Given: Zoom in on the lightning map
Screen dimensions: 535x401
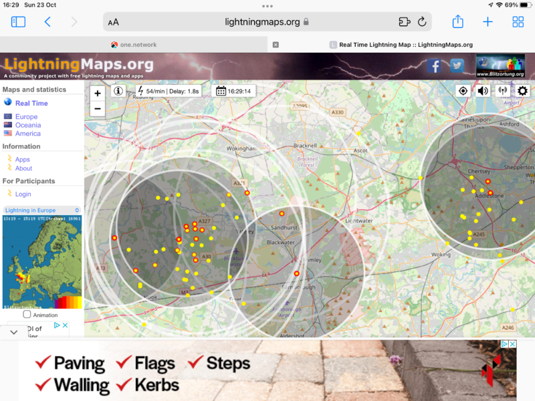Looking at the screenshot, I should (98, 94).
